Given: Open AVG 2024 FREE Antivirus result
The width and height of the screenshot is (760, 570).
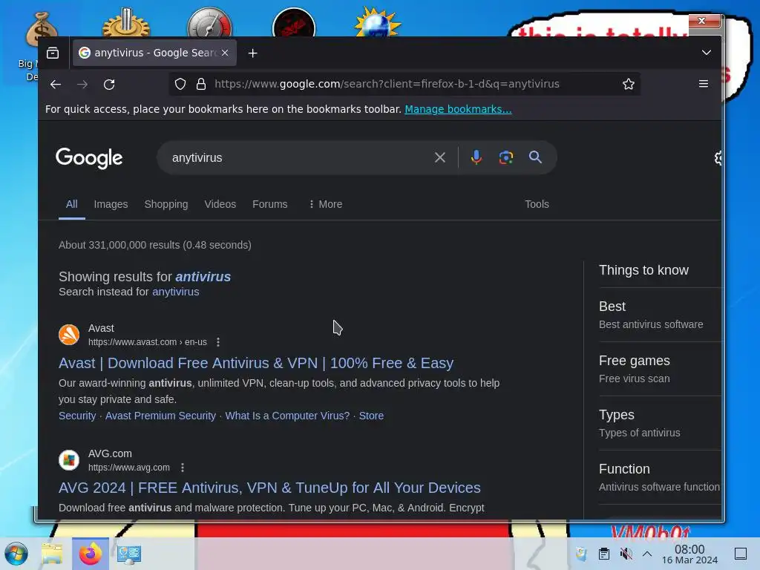Looking at the screenshot, I should pyautogui.click(x=269, y=488).
